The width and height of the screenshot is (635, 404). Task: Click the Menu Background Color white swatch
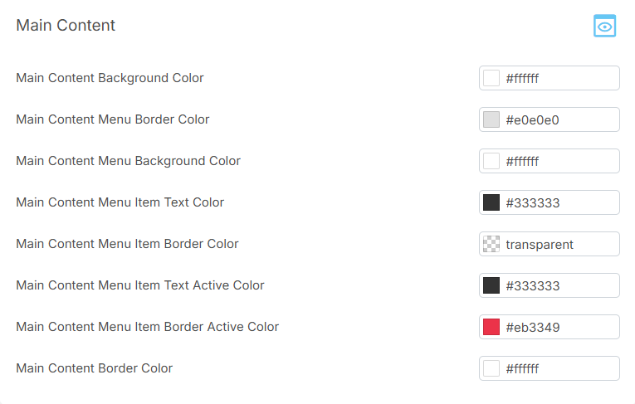pos(491,161)
